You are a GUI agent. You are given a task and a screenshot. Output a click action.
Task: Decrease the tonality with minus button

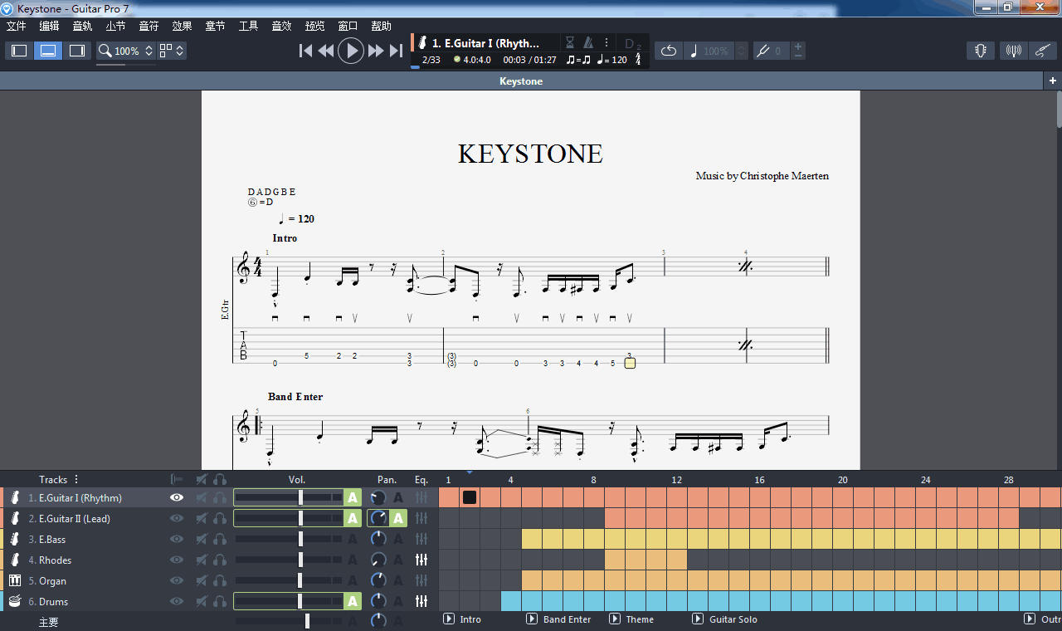click(x=798, y=56)
